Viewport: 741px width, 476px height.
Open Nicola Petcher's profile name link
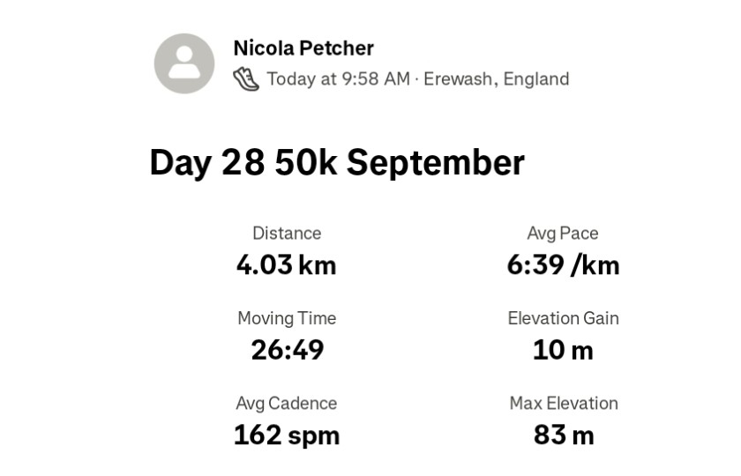[x=303, y=48]
